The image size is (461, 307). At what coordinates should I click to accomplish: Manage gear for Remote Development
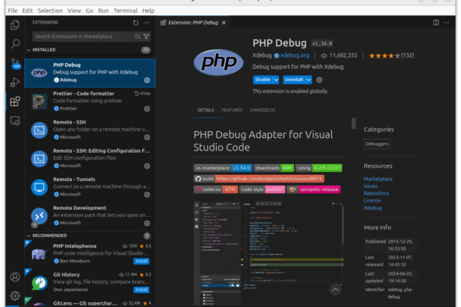(x=147, y=223)
